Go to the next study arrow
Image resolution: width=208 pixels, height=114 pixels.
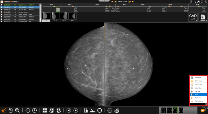[x=130, y=2]
